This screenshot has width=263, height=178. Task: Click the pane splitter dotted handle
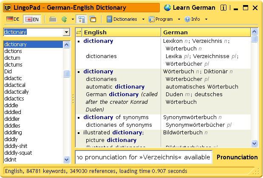(x=73, y=99)
